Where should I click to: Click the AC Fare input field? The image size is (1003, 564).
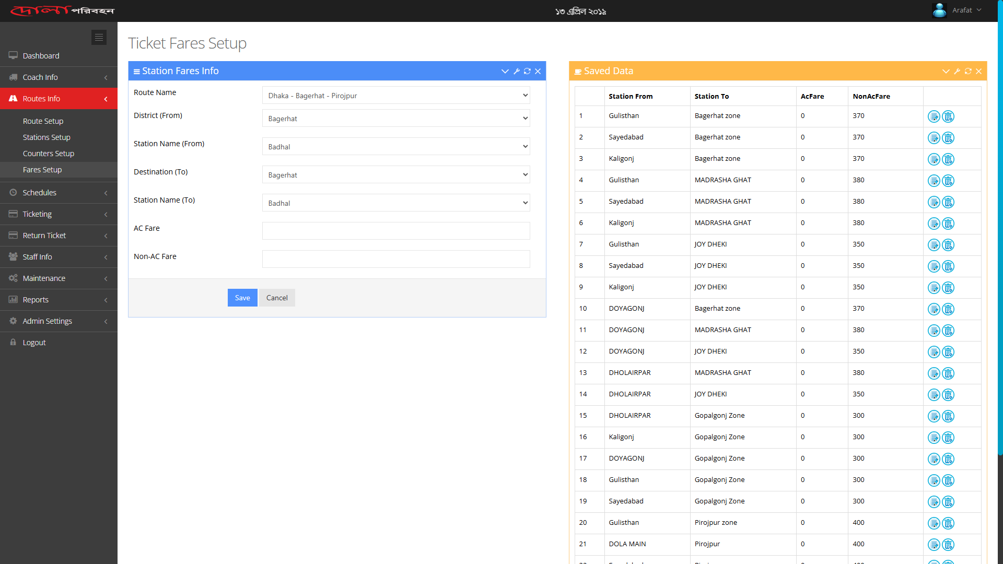pos(395,231)
